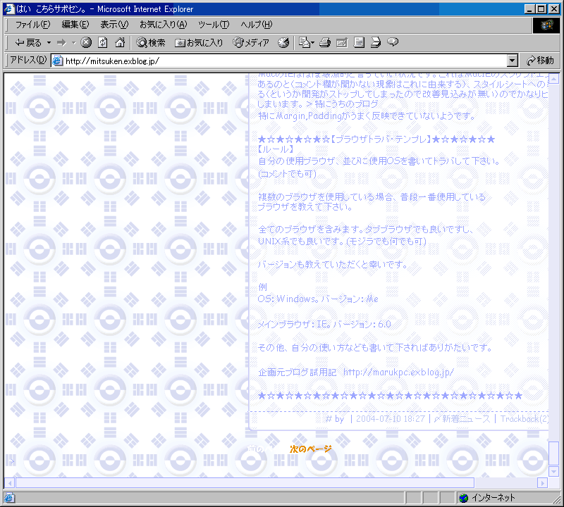
Task: Click the status bar page icon
Action: click(x=9, y=498)
